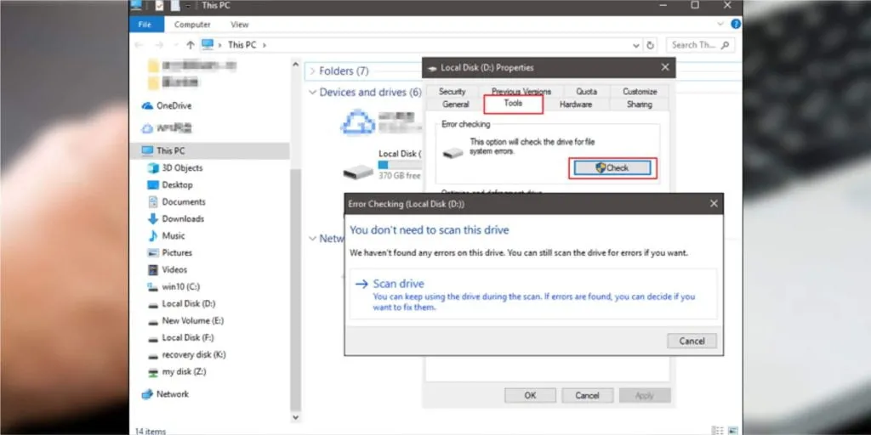The width and height of the screenshot is (871, 435).
Task: Click the '14 items' status bar text
Action: (x=150, y=431)
